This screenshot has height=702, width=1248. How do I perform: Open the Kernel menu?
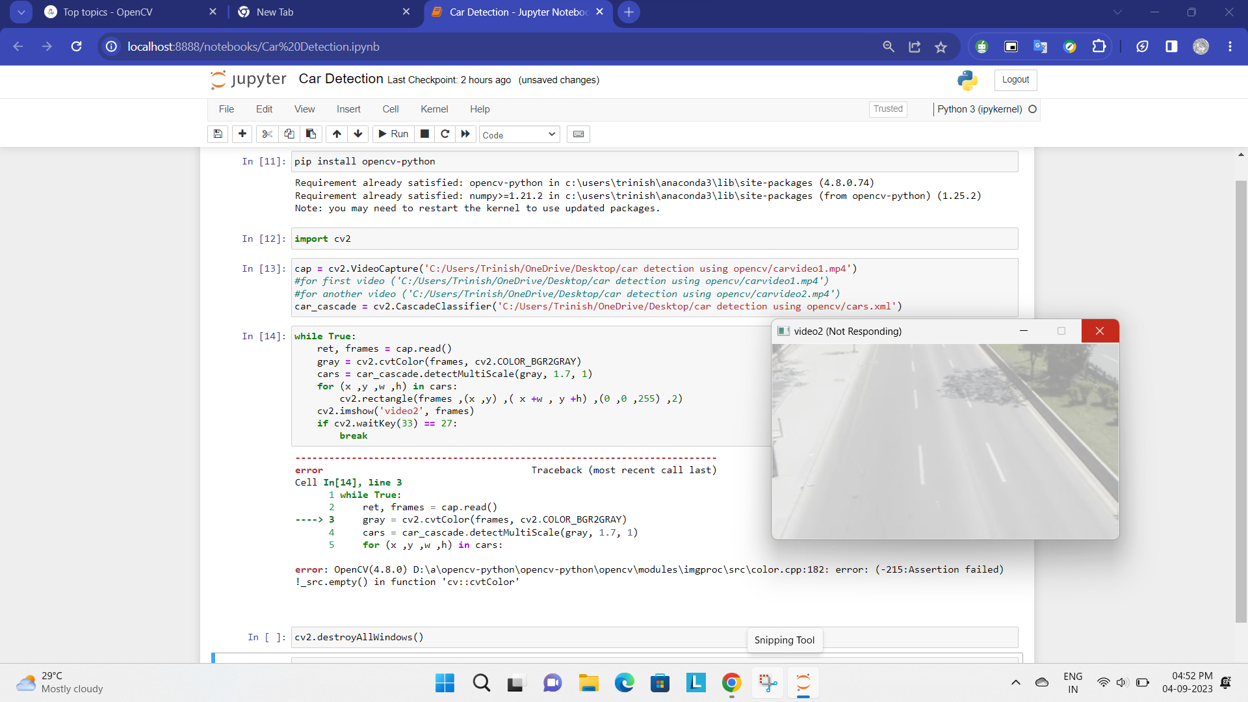[x=434, y=109]
